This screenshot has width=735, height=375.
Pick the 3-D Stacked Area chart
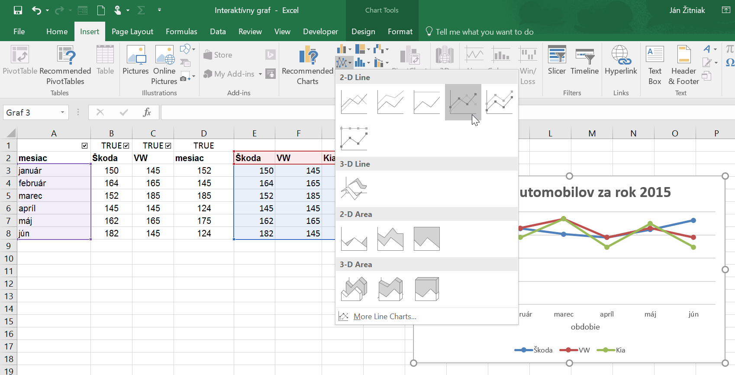coord(390,289)
